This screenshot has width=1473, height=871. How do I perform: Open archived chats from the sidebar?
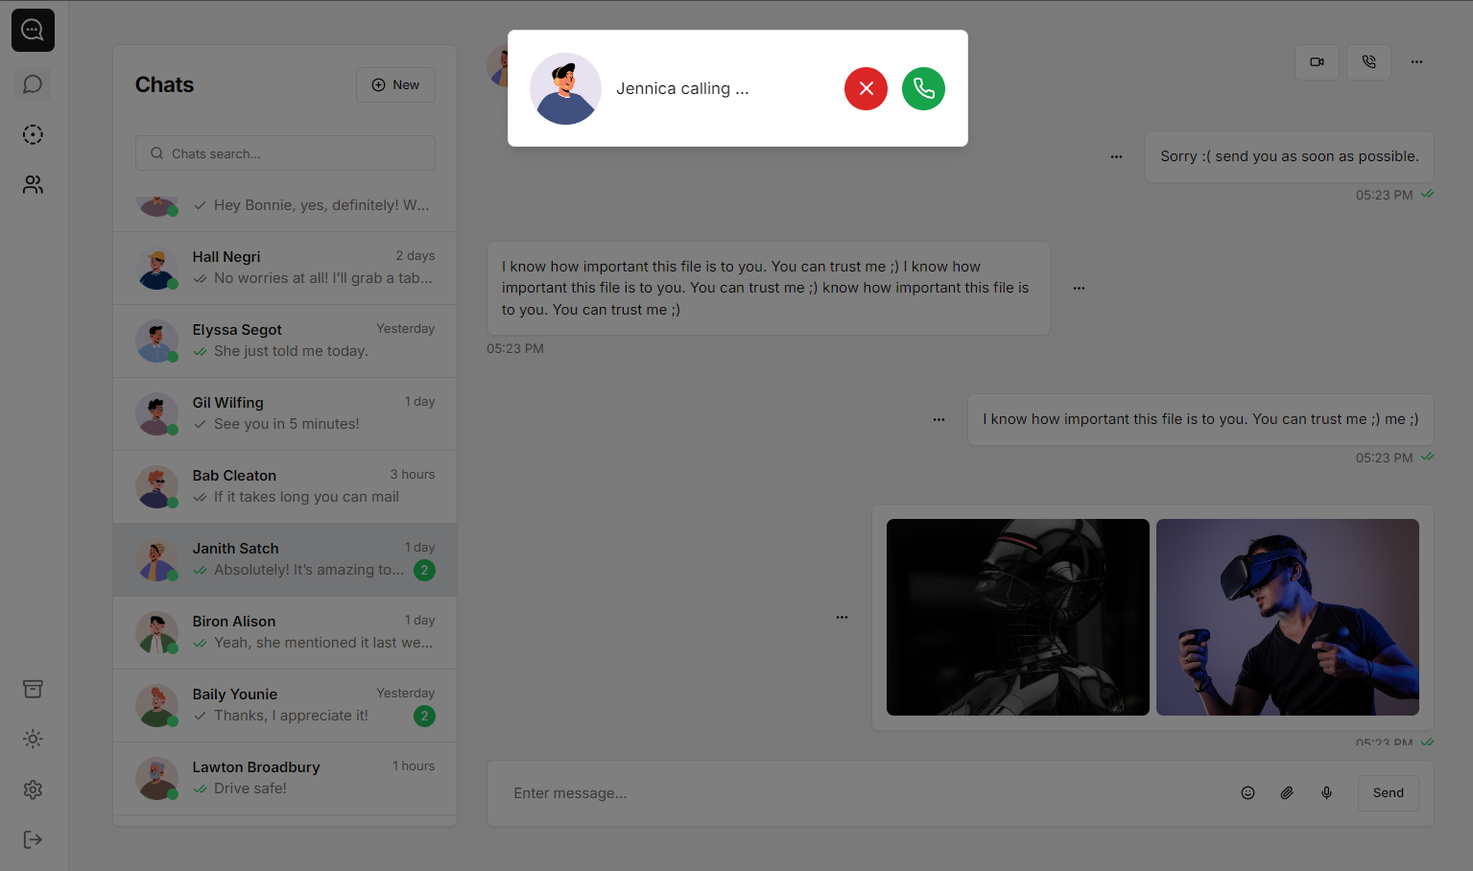pos(33,689)
